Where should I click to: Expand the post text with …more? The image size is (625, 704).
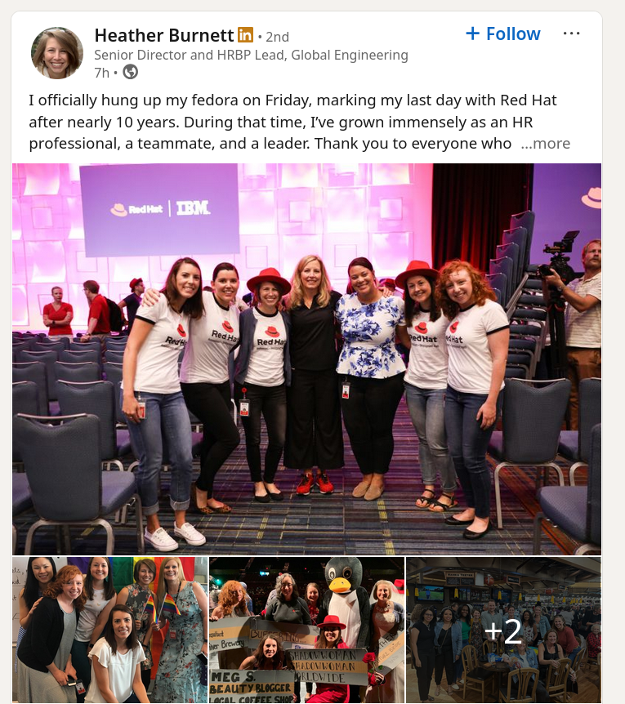click(x=546, y=144)
